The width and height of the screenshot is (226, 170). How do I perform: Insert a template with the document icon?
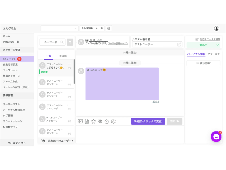[87, 121]
